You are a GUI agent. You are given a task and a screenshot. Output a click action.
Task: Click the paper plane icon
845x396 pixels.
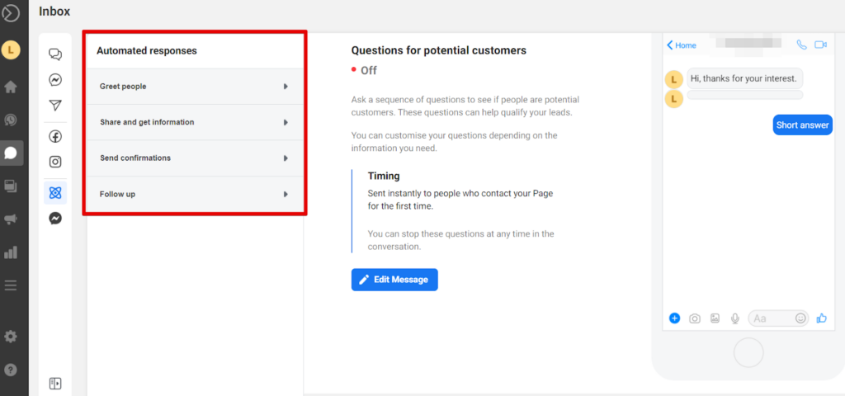(x=55, y=106)
